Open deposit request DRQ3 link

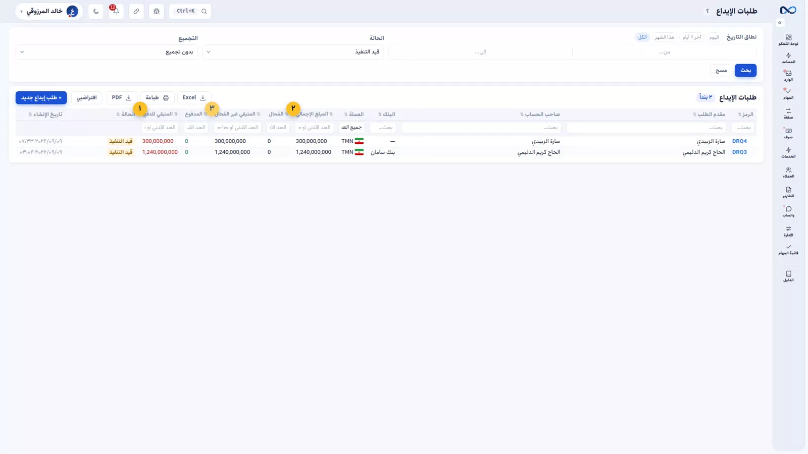(x=739, y=152)
